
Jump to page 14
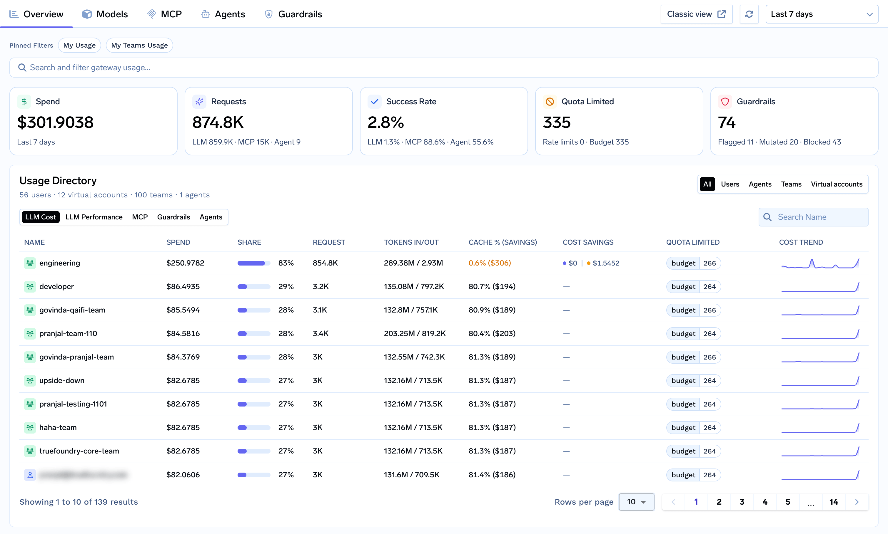click(x=834, y=502)
